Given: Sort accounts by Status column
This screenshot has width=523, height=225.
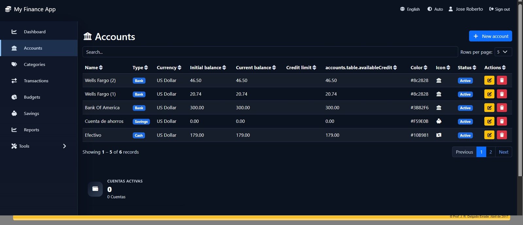Looking at the screenshot, I should click(x=467, y=68).
